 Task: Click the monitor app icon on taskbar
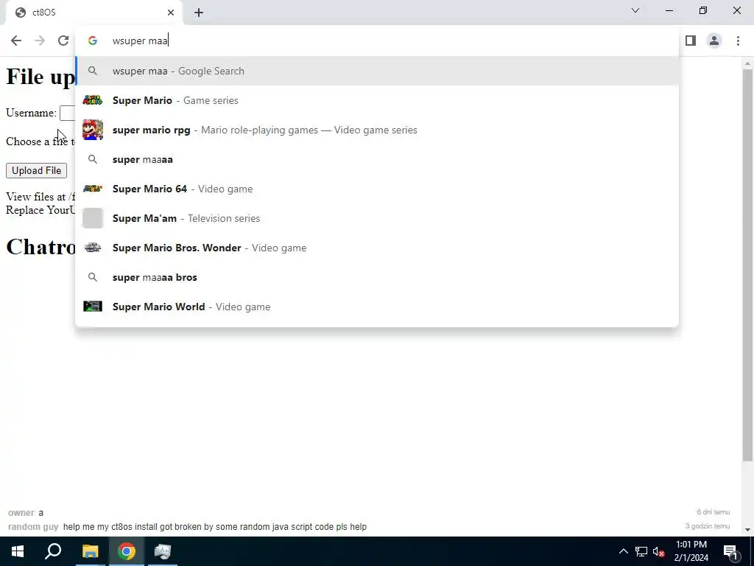pyautogui.click(x=163, y=551)
